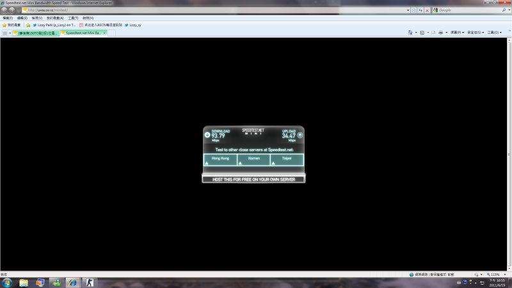Viewport: 512px width, 288px height.
Task: Expand the Home button dropdown arrow
Action: pos(415,33)
